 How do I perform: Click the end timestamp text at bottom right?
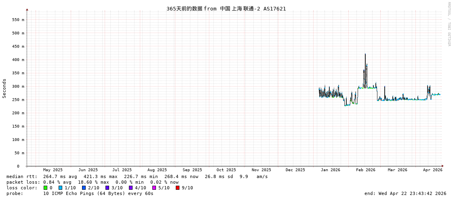pyautogui.click(x=405, y=193)
